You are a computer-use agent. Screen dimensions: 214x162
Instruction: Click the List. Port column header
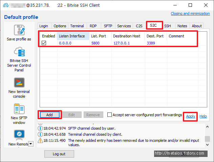coord(100,36)
